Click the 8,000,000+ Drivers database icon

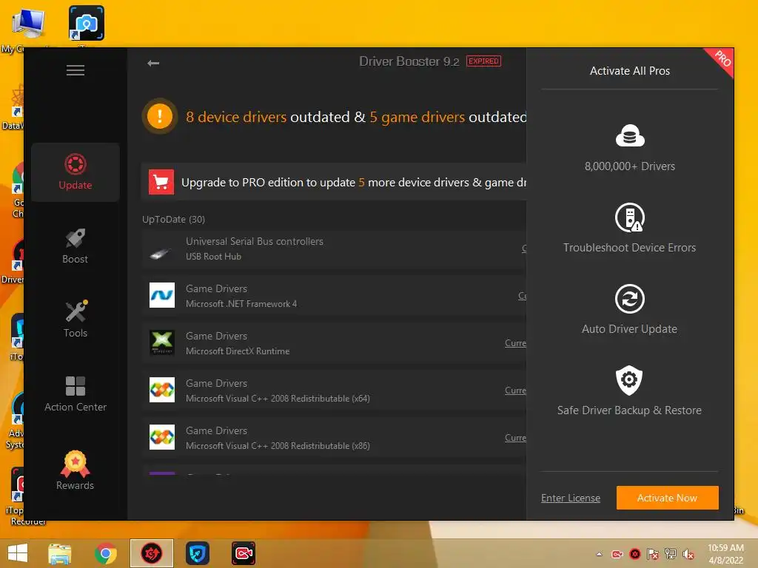pos(630,135)
